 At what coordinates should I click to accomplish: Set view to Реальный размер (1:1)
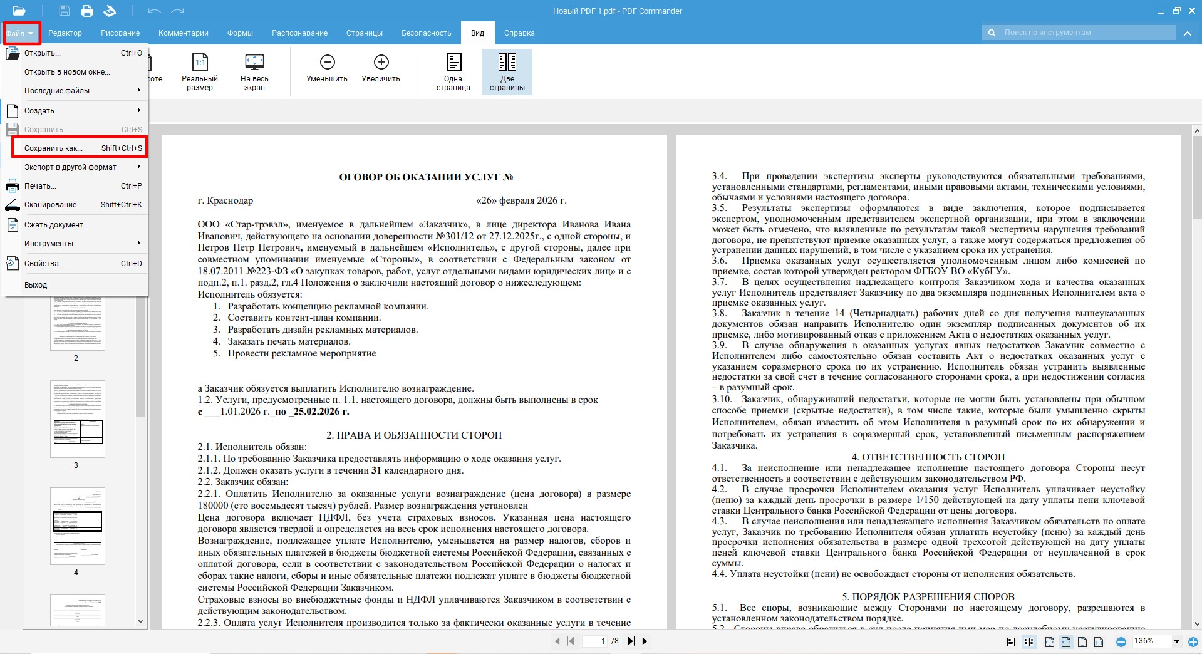[200, 72]
